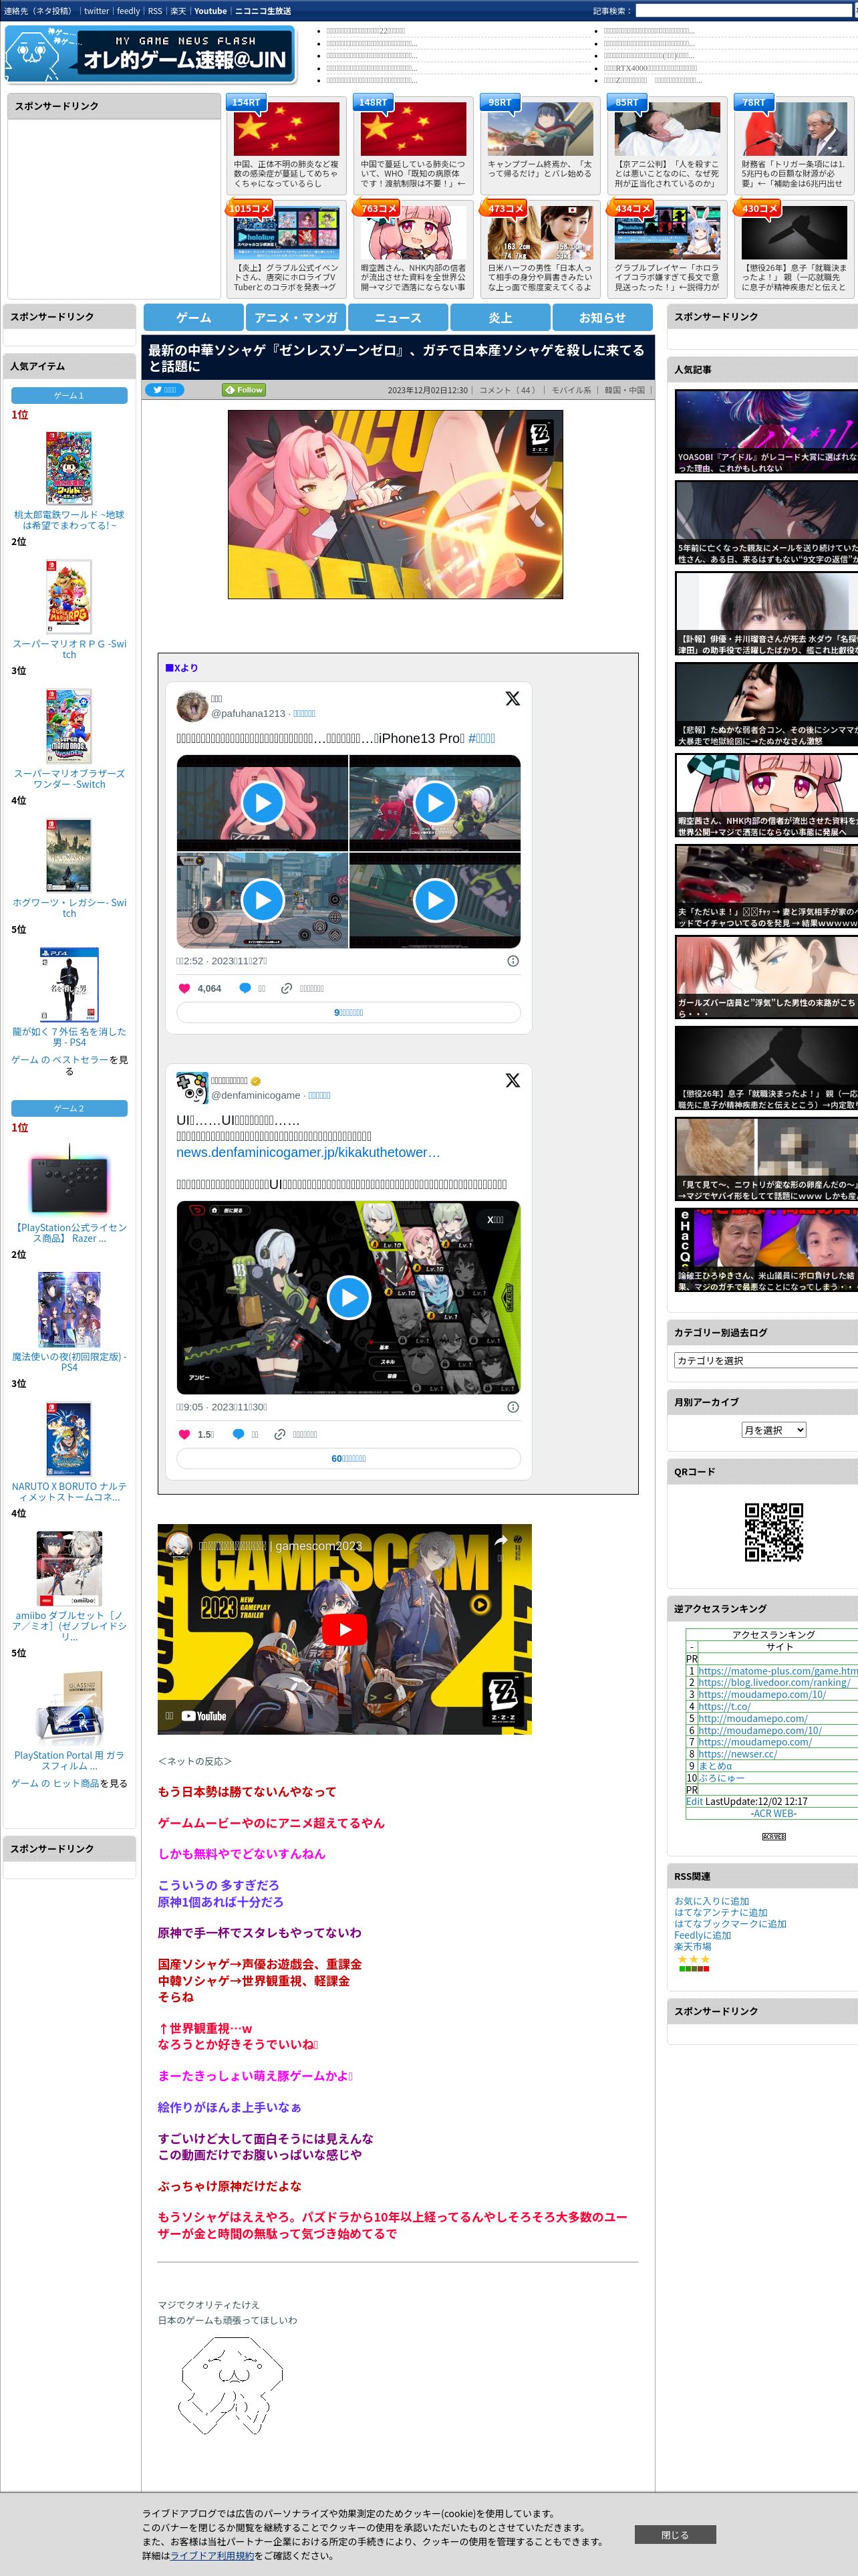Click the QR code image
Viewport: 858px width, 2576px height.
tap(774, 1532)
